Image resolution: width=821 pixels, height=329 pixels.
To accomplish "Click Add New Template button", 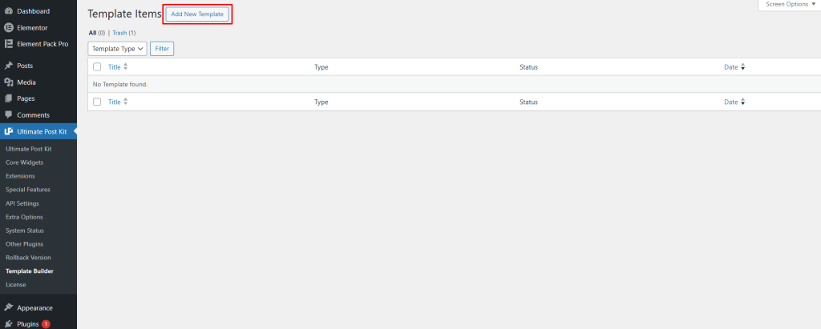I will point(197,14).
